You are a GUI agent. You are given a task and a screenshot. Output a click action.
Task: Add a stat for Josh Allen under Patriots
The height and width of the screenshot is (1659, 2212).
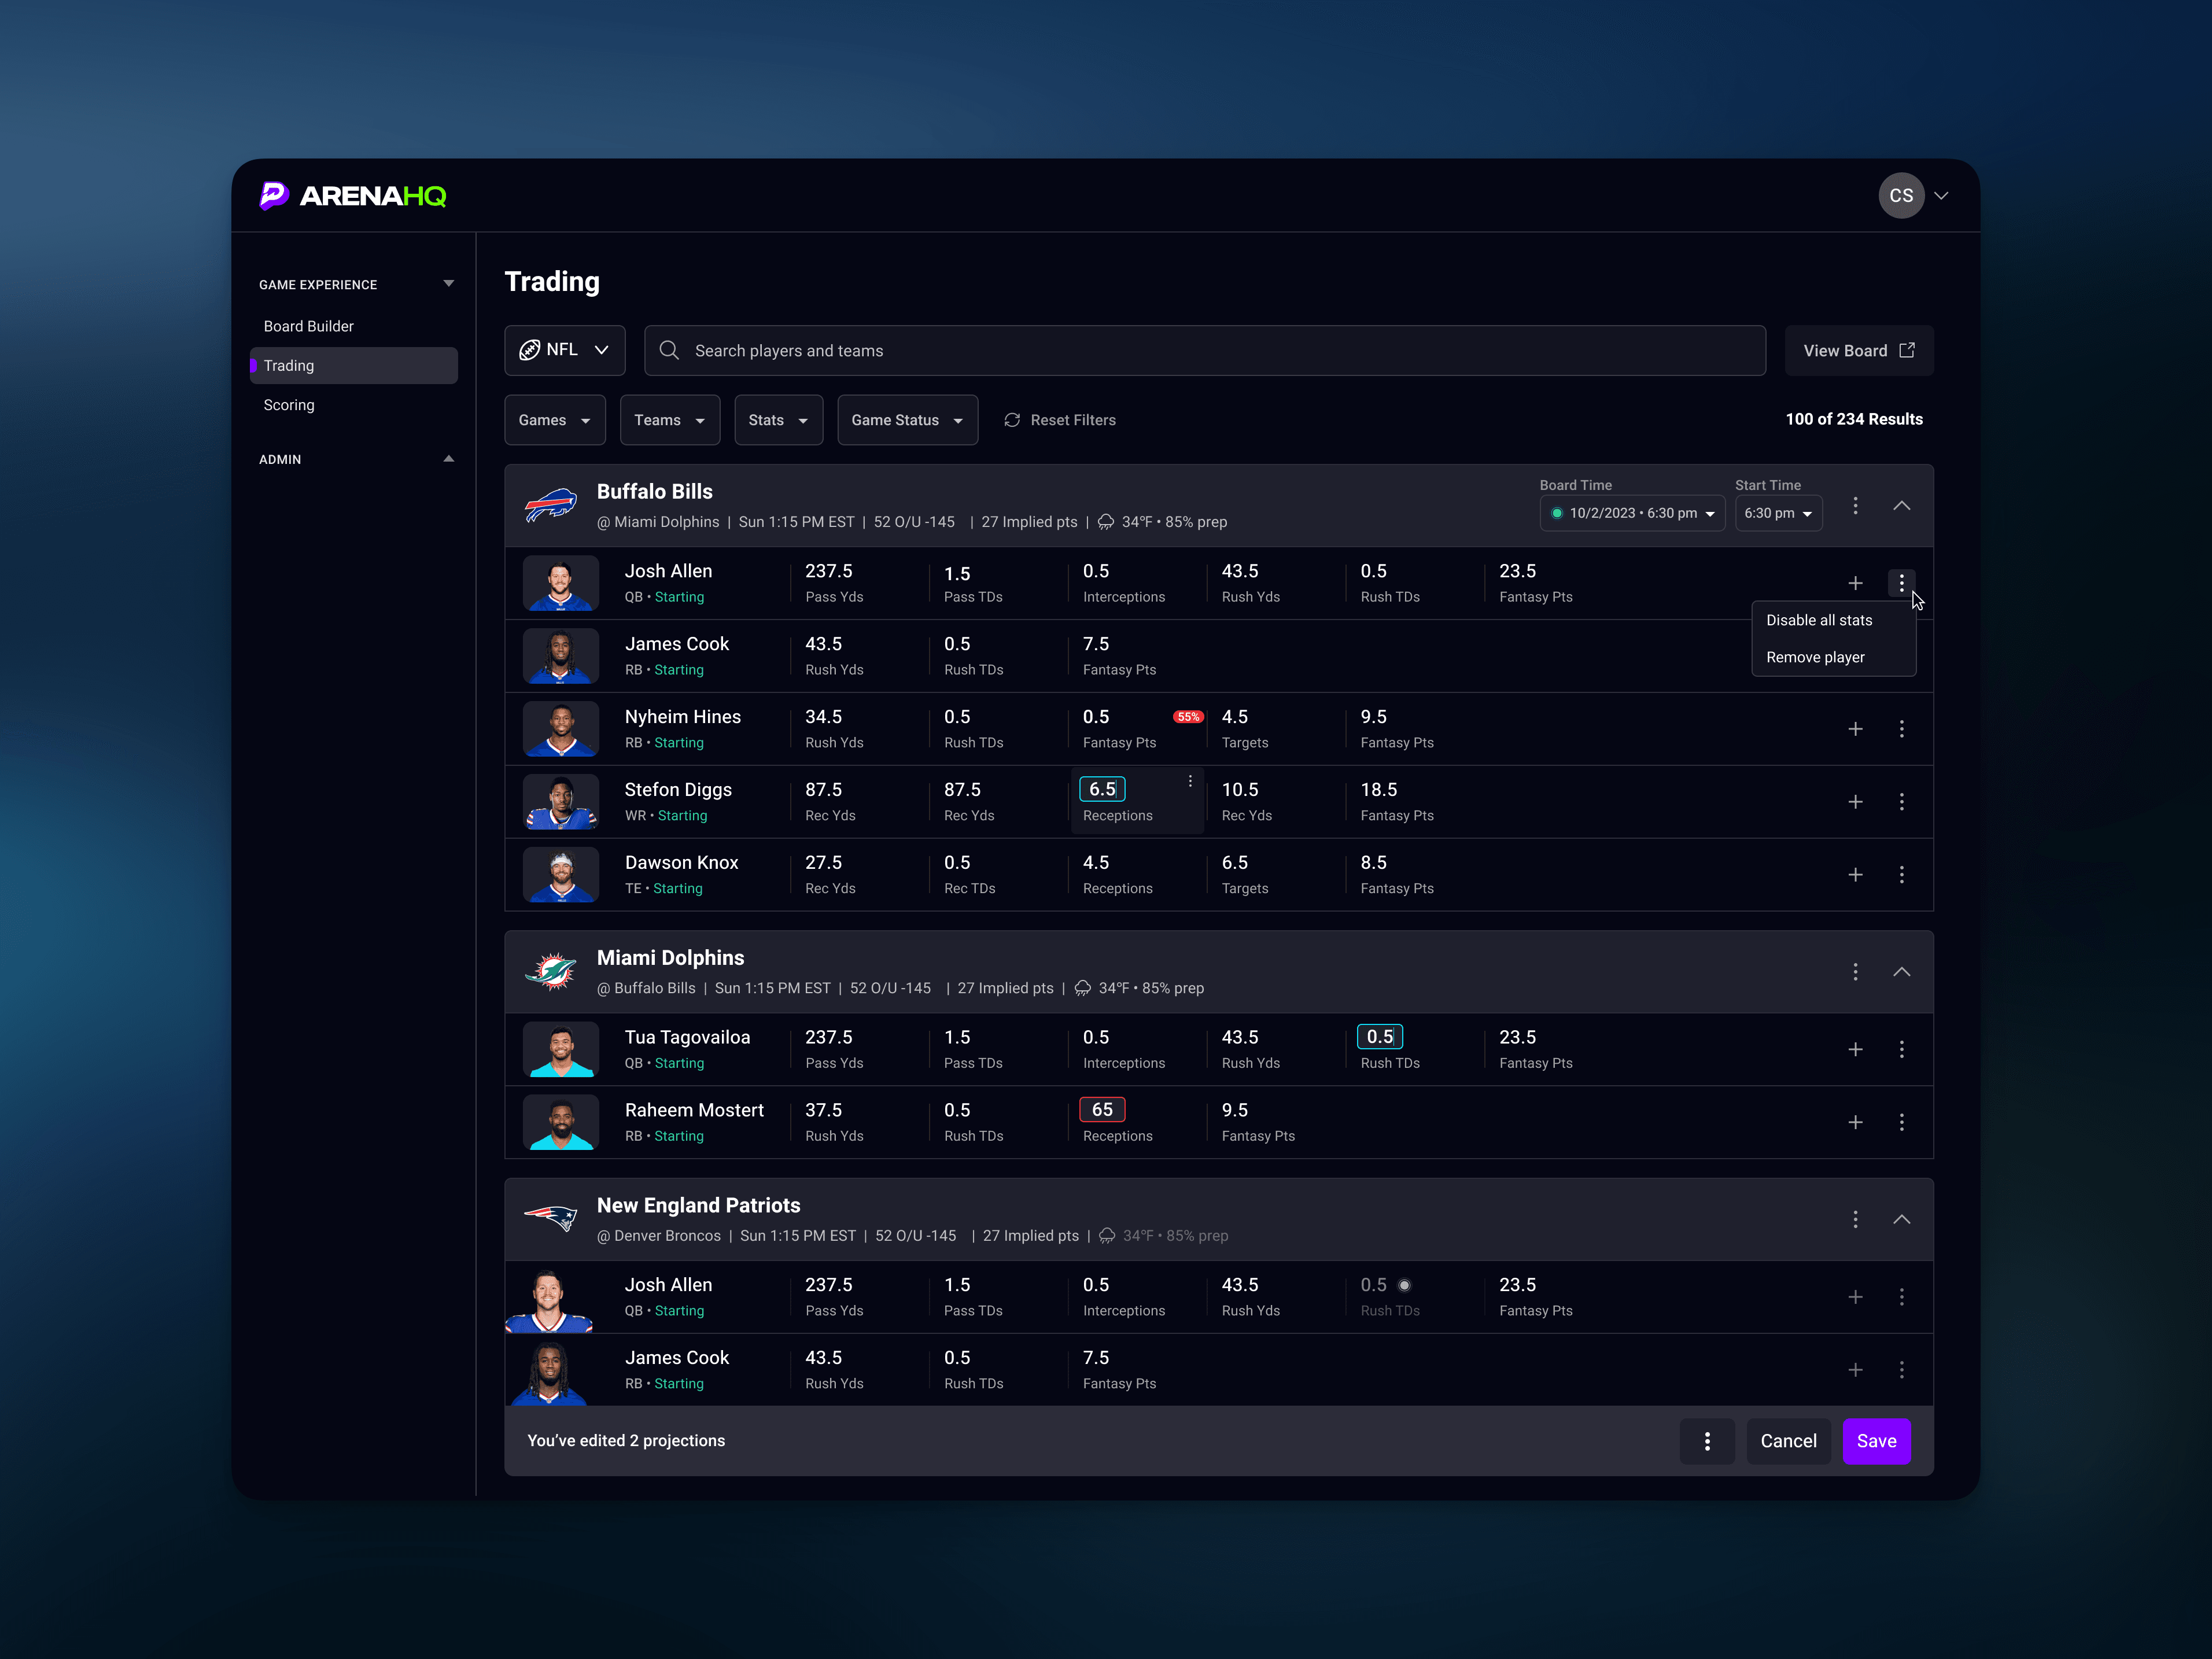click(1855, 1297)
